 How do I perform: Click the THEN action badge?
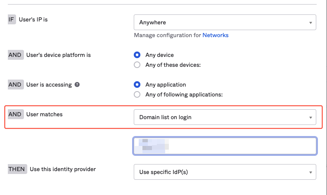[17, 169]
